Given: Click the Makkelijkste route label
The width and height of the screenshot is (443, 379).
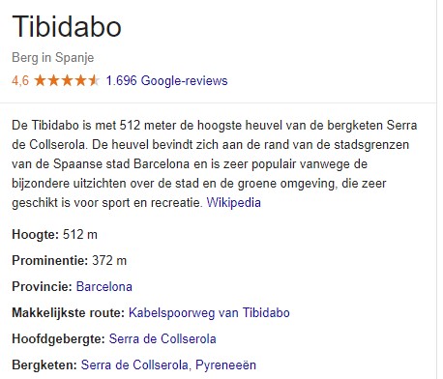Looking at the screenshot, I should tap(69, 312).
